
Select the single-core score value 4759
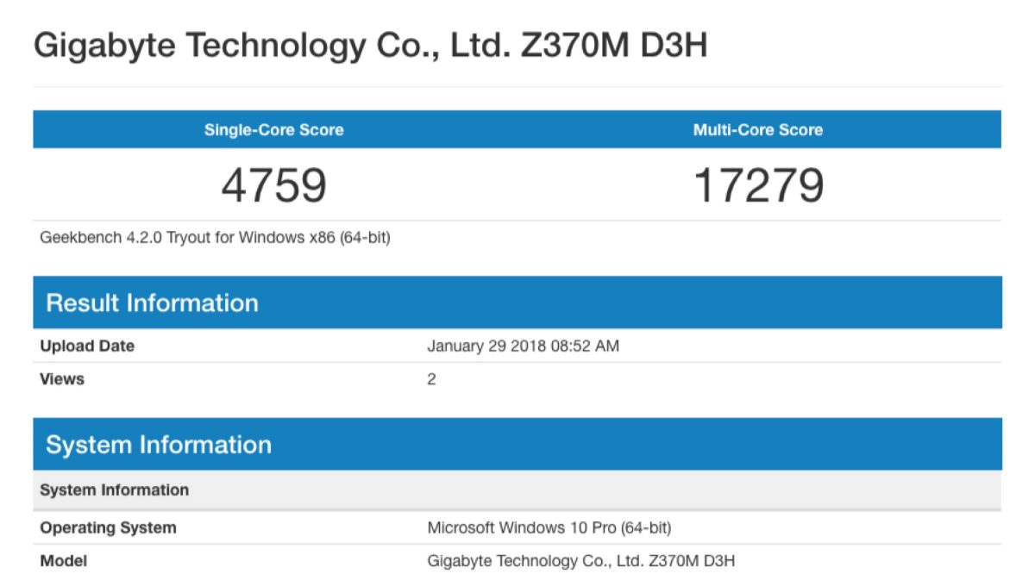(x=273, y=185)
